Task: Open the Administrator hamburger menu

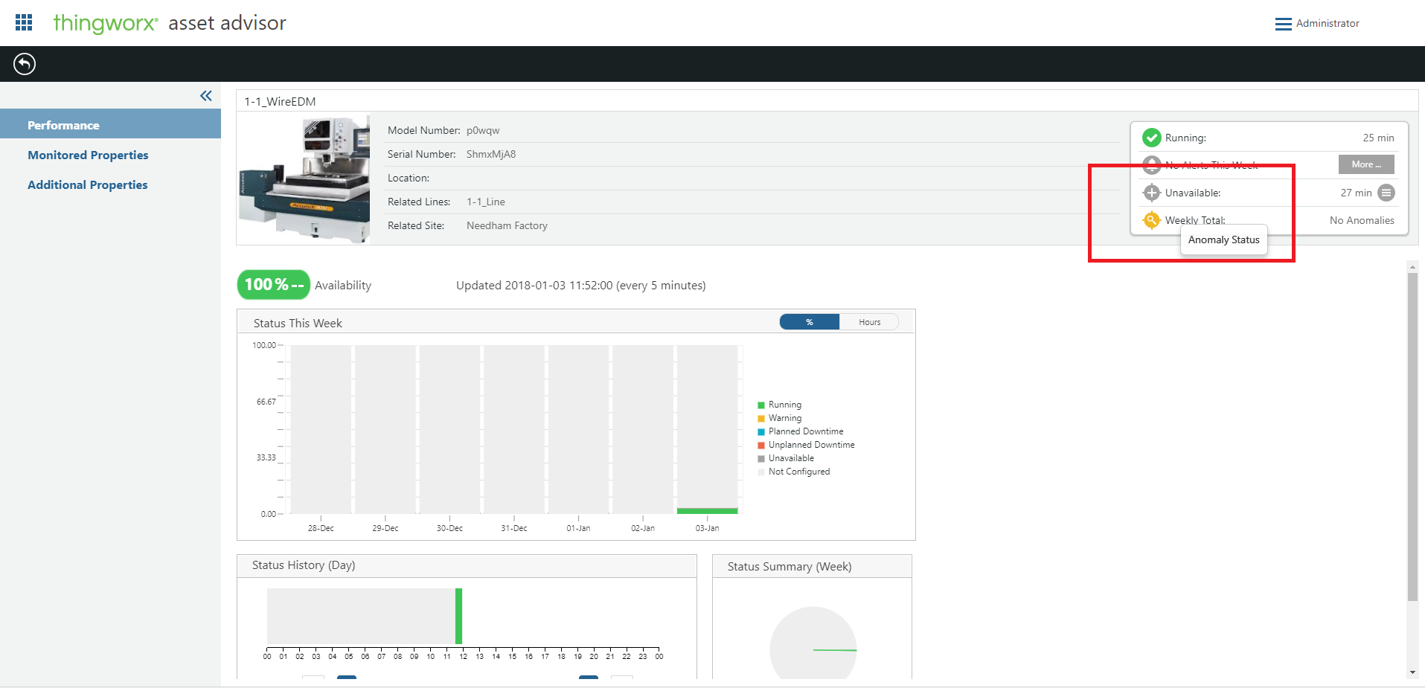Action: pyautogui.click(x=1283, y=24)
